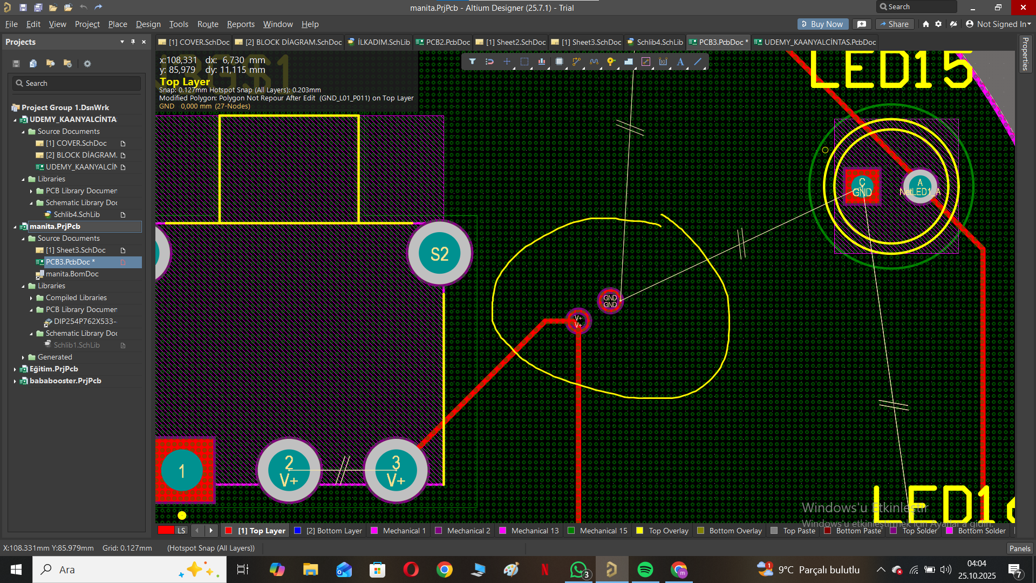Screen dimensions: 1036x583
Task: Expand the Eğitim.PrjPcb project
Action: pyautogui.click(x=15, y=369)
